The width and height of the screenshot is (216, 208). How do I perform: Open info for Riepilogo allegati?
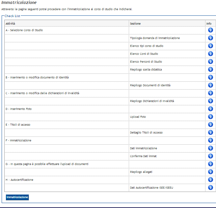point(210,172)
